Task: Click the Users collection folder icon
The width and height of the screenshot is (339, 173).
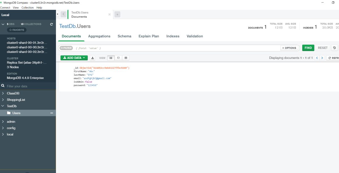Action: point(9,113)
